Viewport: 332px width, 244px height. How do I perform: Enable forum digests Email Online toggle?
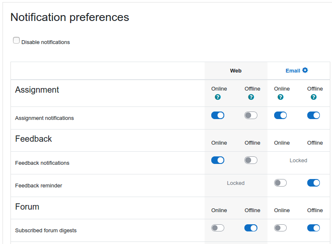(x=280, y=228)
